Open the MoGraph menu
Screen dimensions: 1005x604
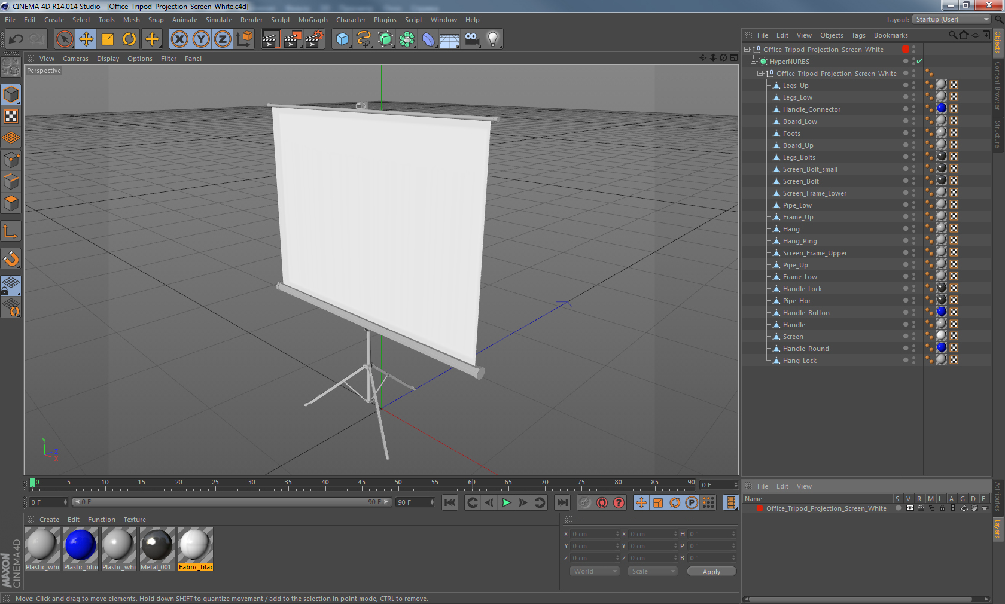[313, 20]
